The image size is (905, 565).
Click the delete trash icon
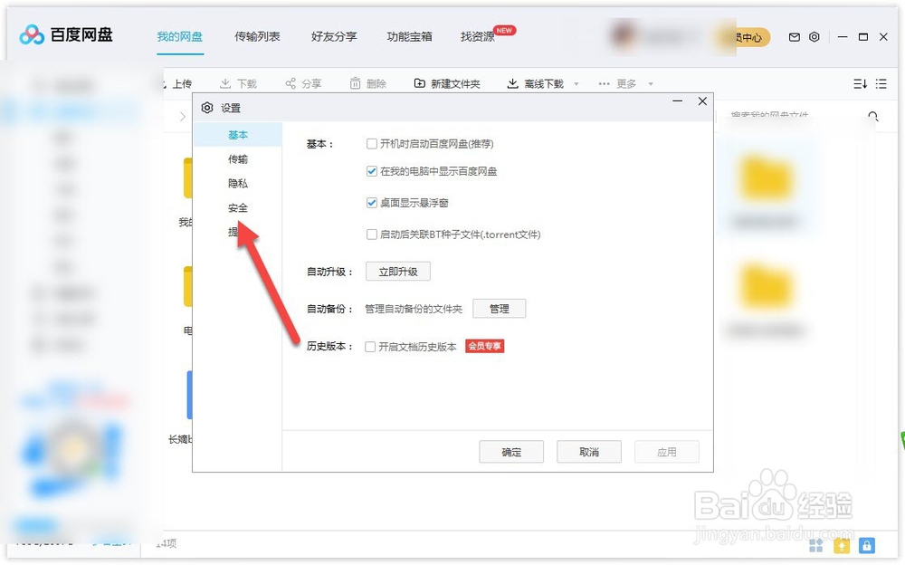point(355,83)
